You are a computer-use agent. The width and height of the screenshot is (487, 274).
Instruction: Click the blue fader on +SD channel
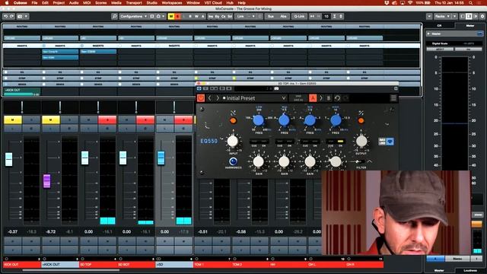pyautogui.click(x=161, y=158)
